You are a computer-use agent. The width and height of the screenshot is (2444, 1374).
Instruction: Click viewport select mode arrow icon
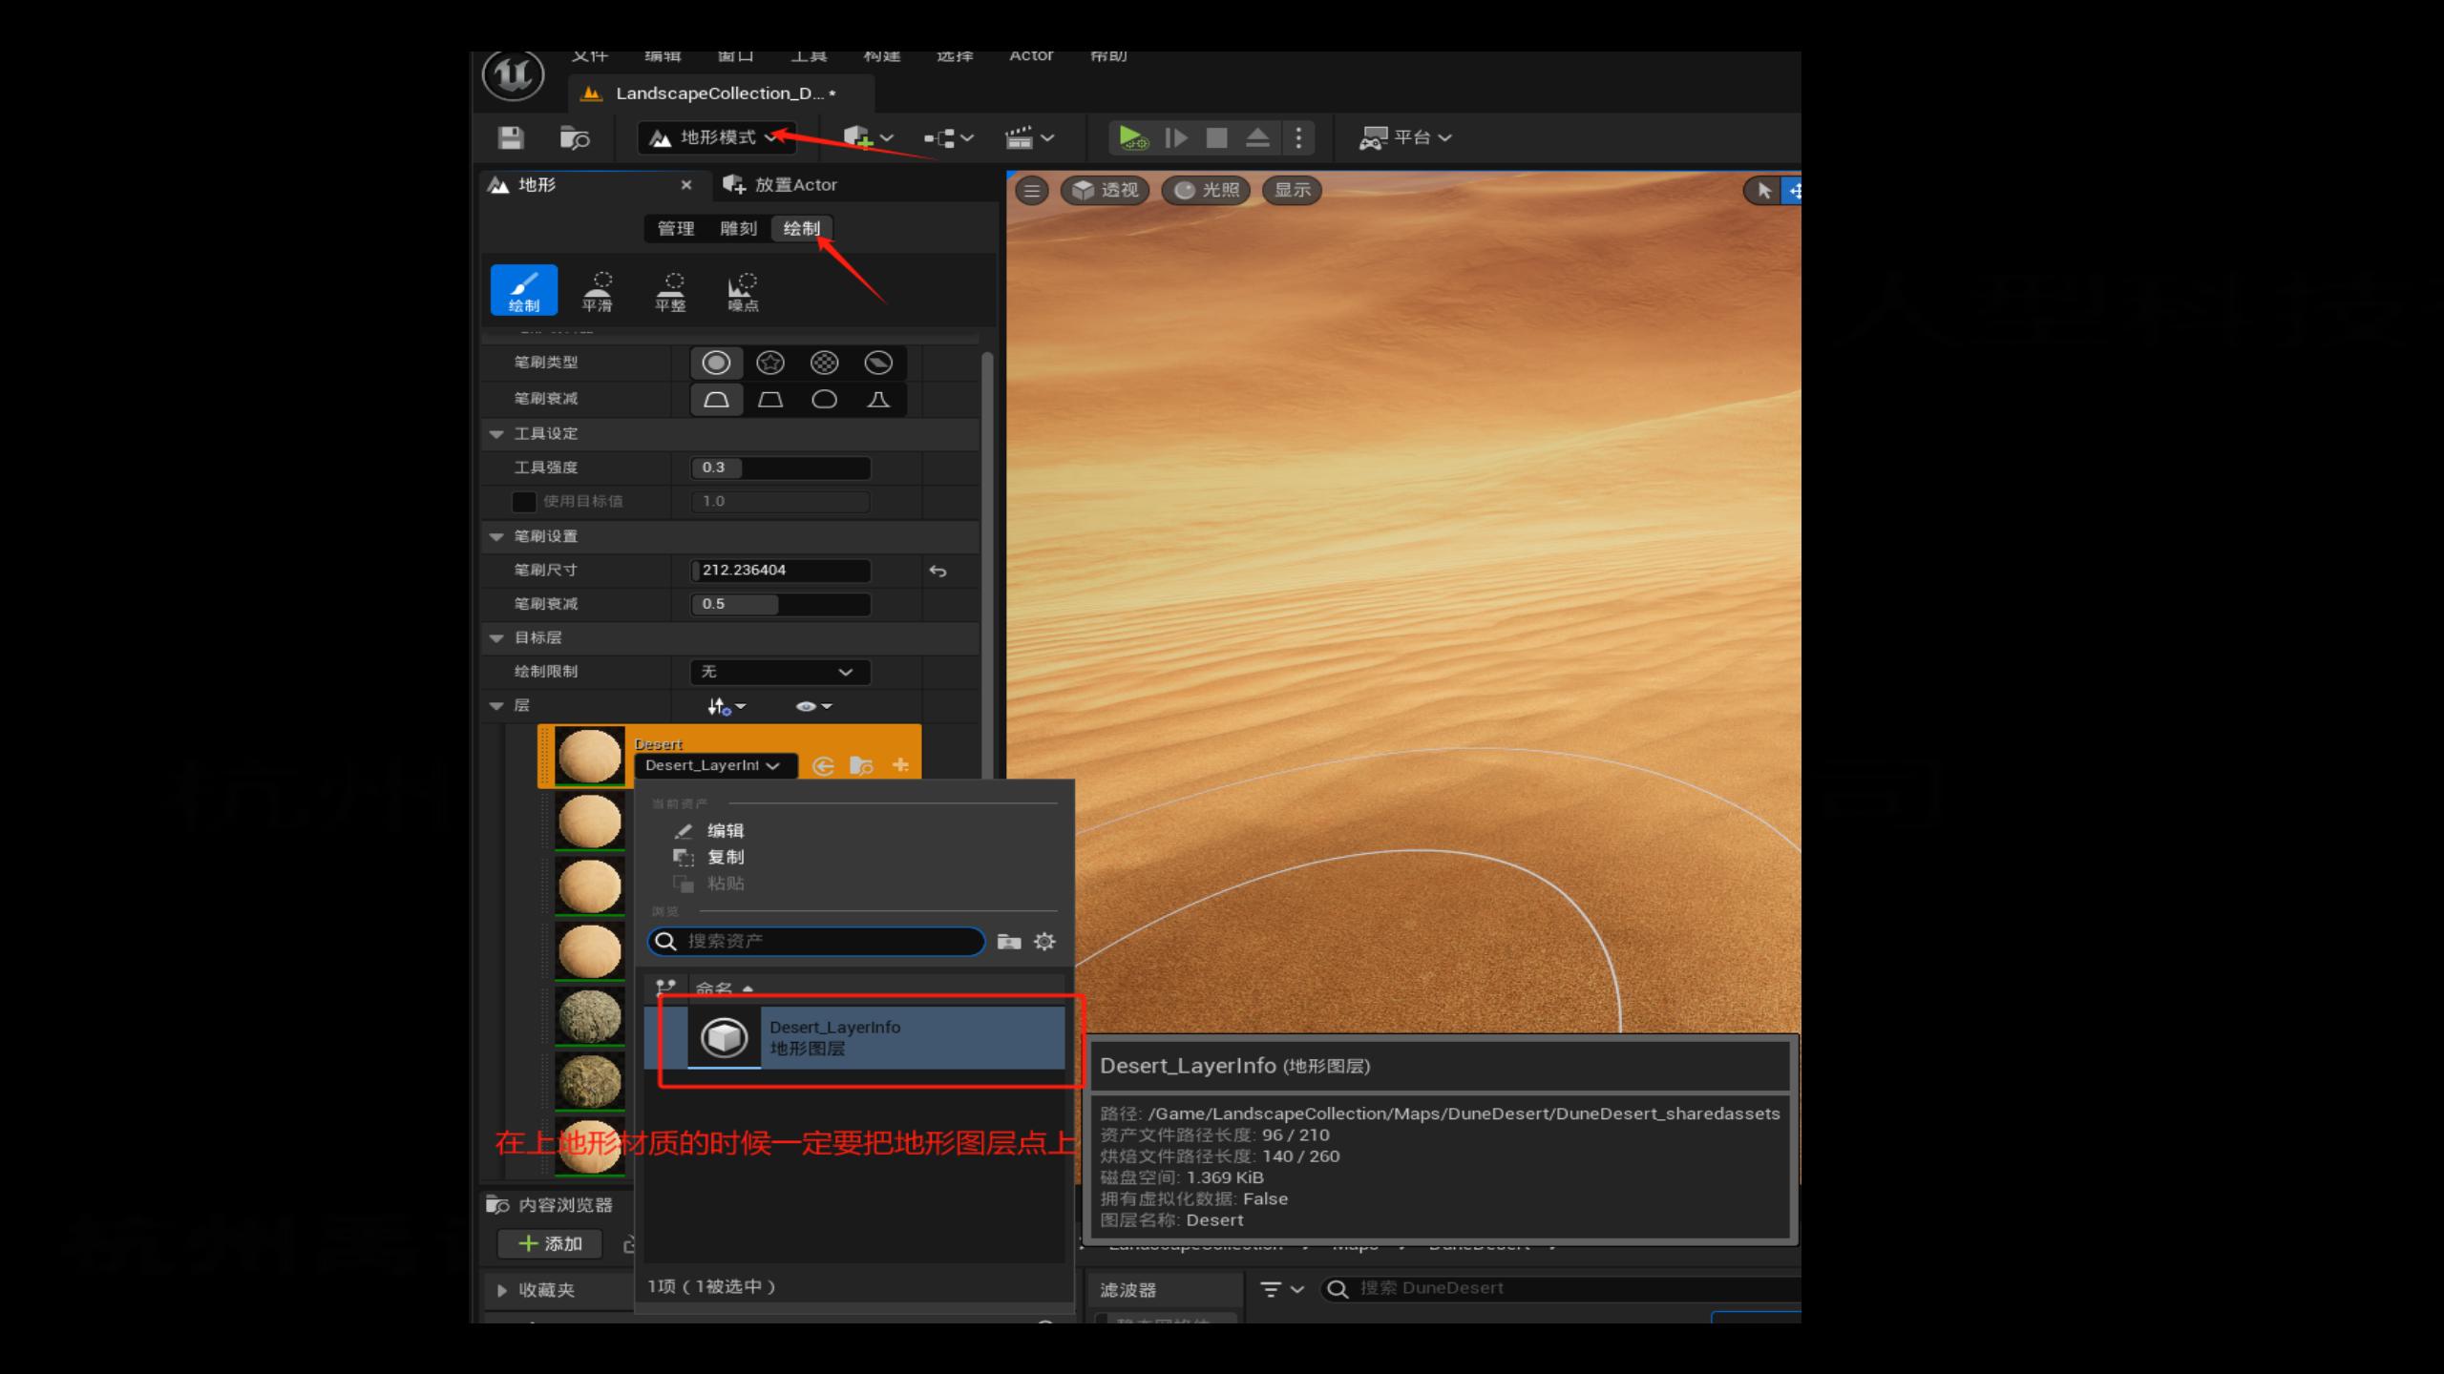[x=1763, y=191]
